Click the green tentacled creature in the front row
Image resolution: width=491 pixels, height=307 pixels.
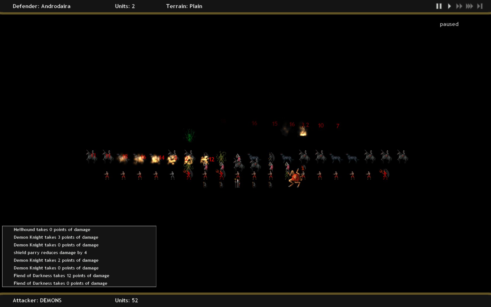click(x=221, y=157)
